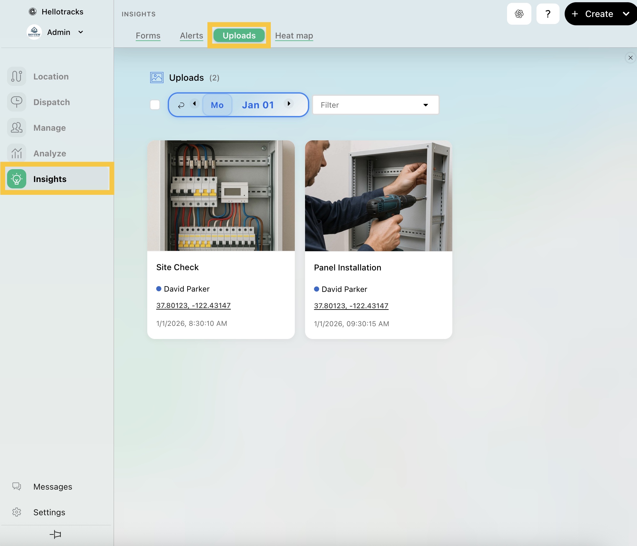Go to Manage users icon
The width and height of the screenshot is (637, 546).
pyautogui.click(x=17, y=128)
